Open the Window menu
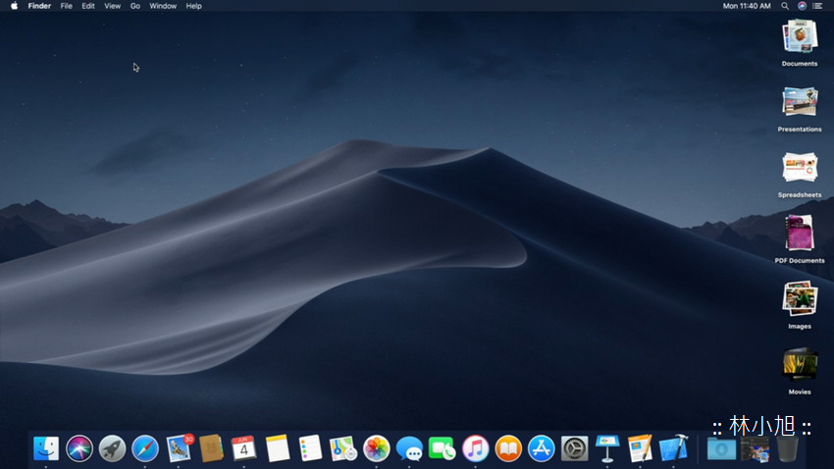Image resolution: width=834 pixels, height=469 pixels. click(163, 6)
